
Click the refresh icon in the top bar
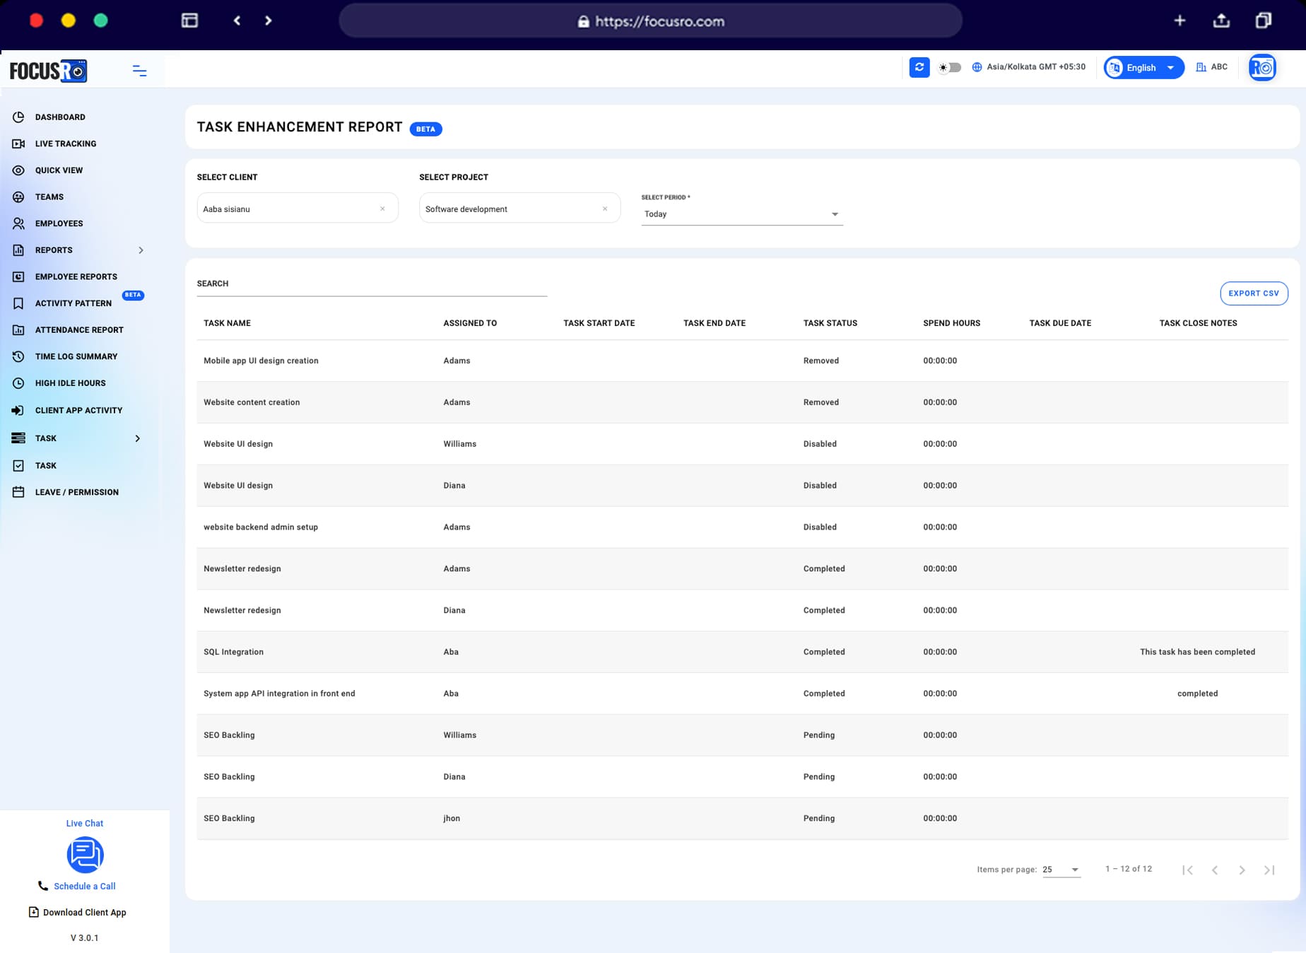tap(919, 67)
